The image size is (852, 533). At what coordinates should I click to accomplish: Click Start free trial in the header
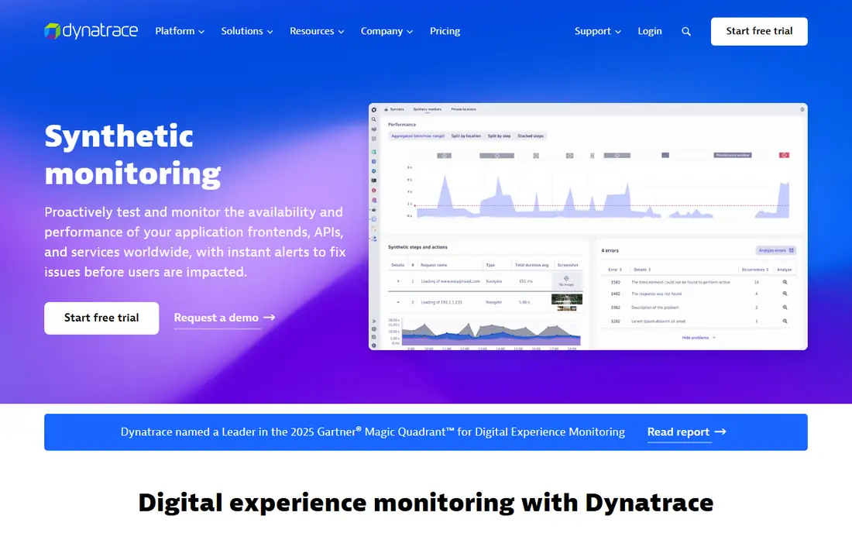759,32
